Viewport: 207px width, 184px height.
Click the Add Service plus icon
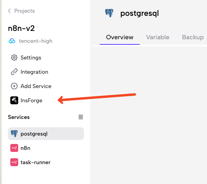(x=14, y=86)
